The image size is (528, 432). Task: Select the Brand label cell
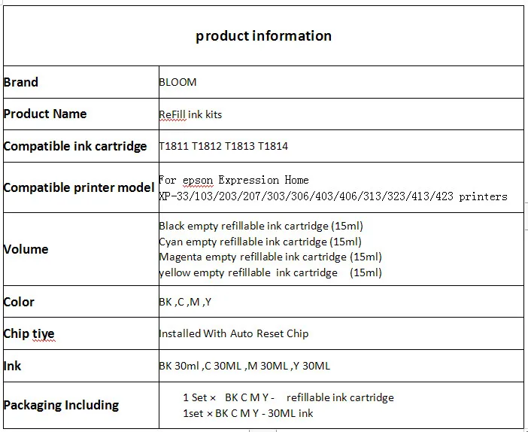coord(21,82)
